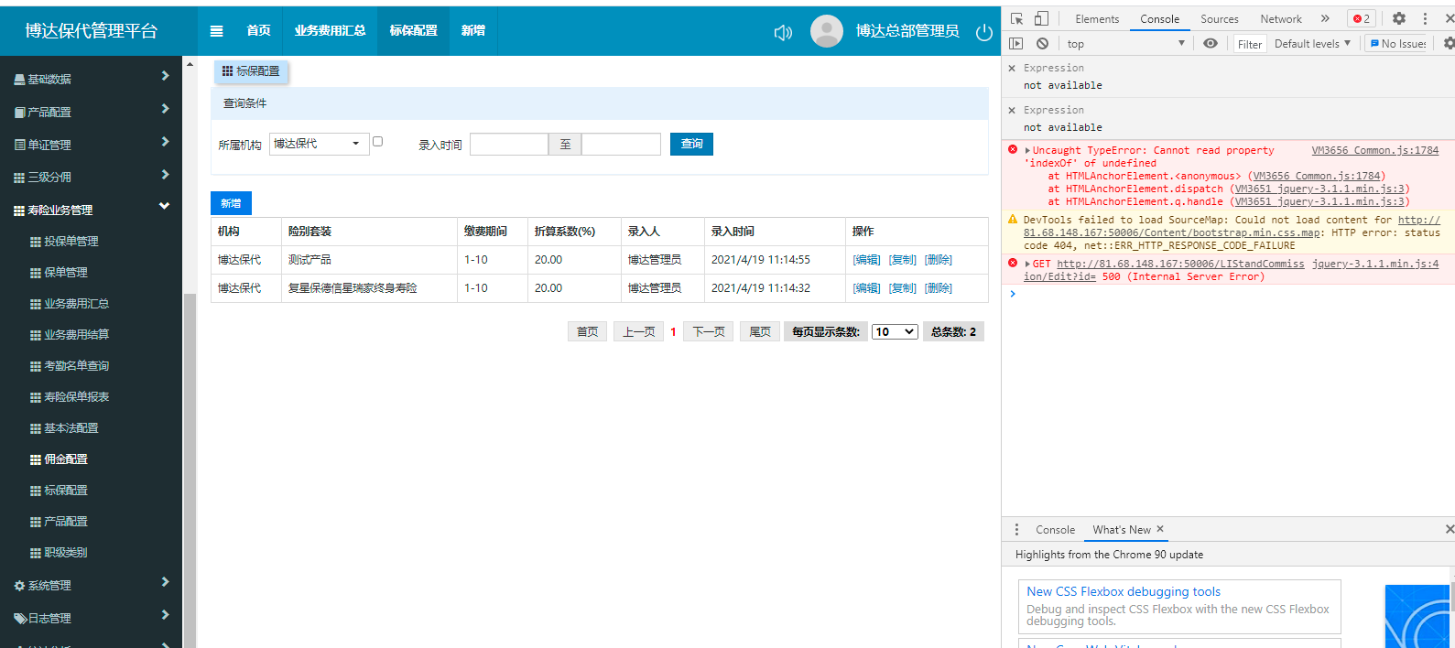Viewport: 1455px width, 648px height.
Task: Expand the Default levels dropdown
Action: click(1312, 44)
